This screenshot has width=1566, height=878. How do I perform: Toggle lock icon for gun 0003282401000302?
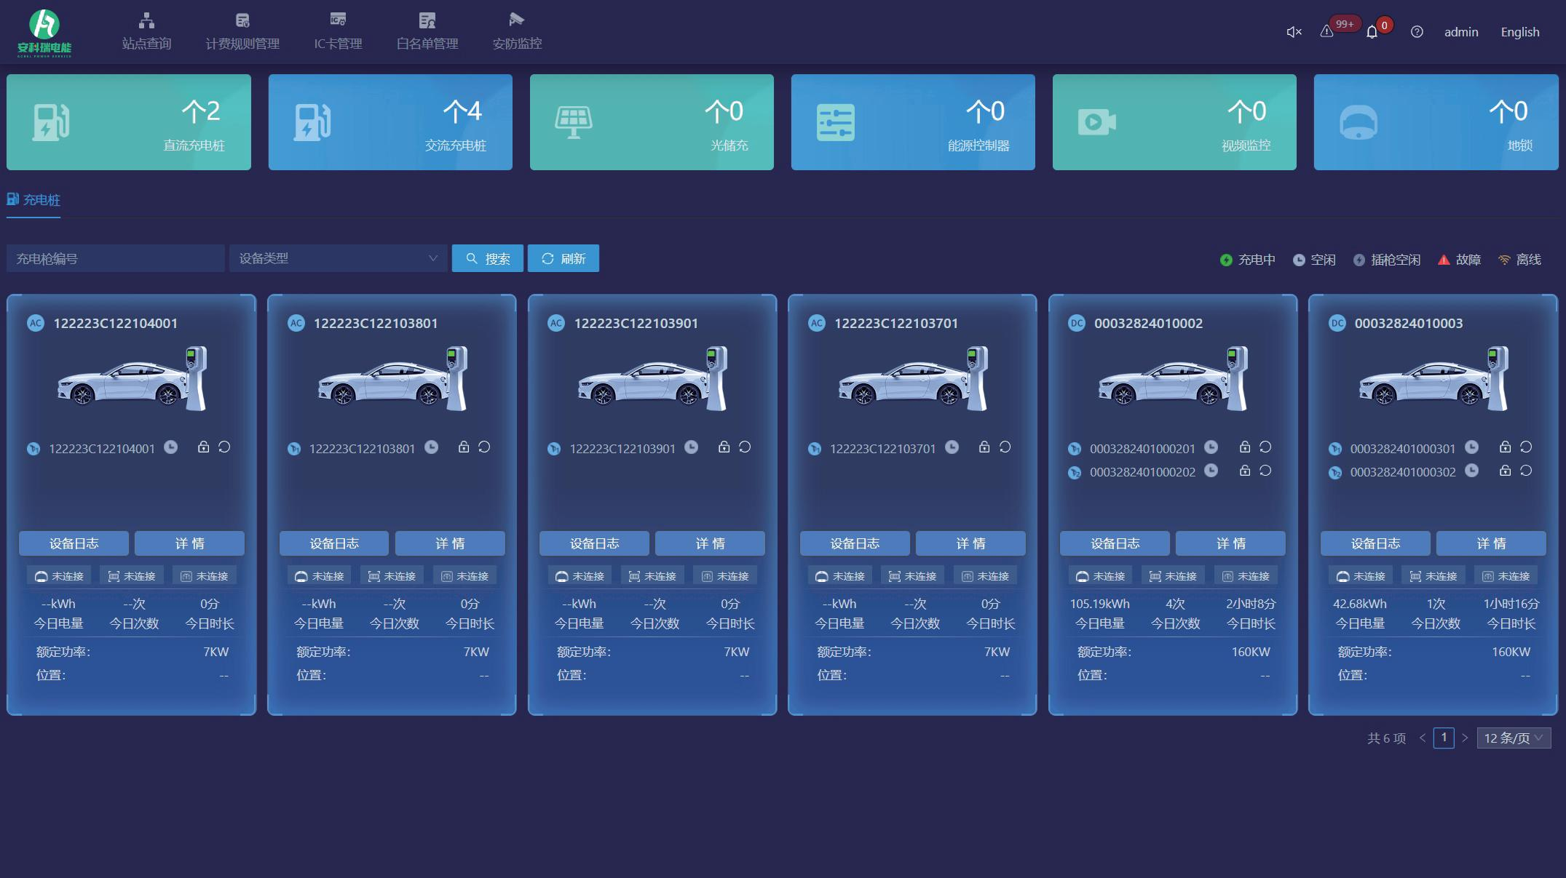(x=1505, y=471)
